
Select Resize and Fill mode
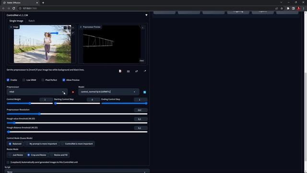[x=59, y=155]
